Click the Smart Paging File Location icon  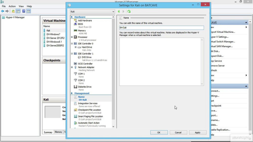click(x=75, y=116)
